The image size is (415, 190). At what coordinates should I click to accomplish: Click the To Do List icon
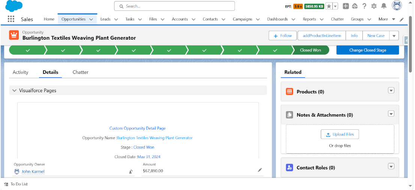pyautogui.click(x=6, y=184)
